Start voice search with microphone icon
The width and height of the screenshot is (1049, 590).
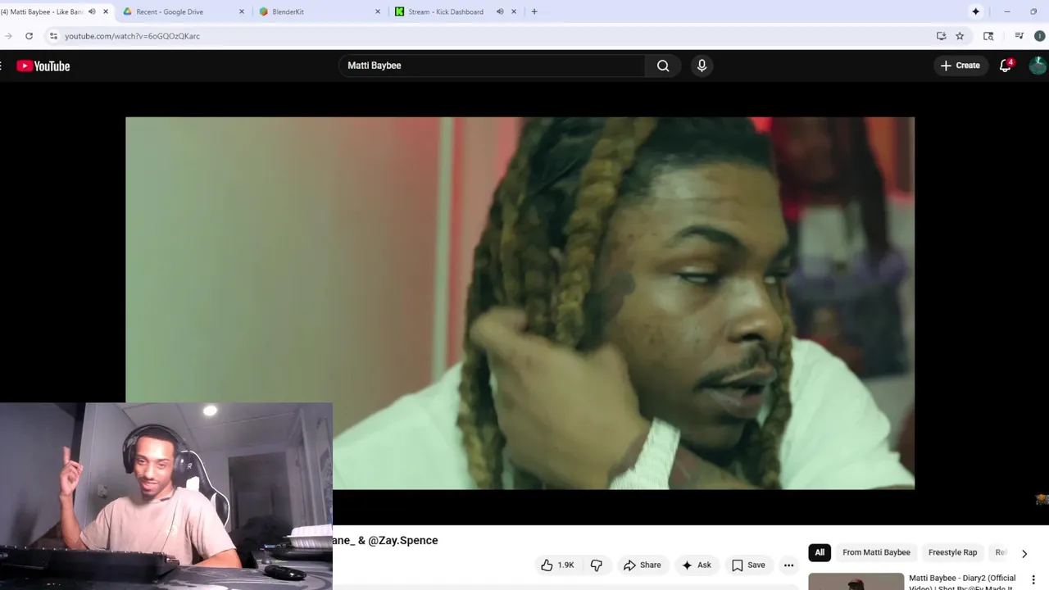[702, 66]
